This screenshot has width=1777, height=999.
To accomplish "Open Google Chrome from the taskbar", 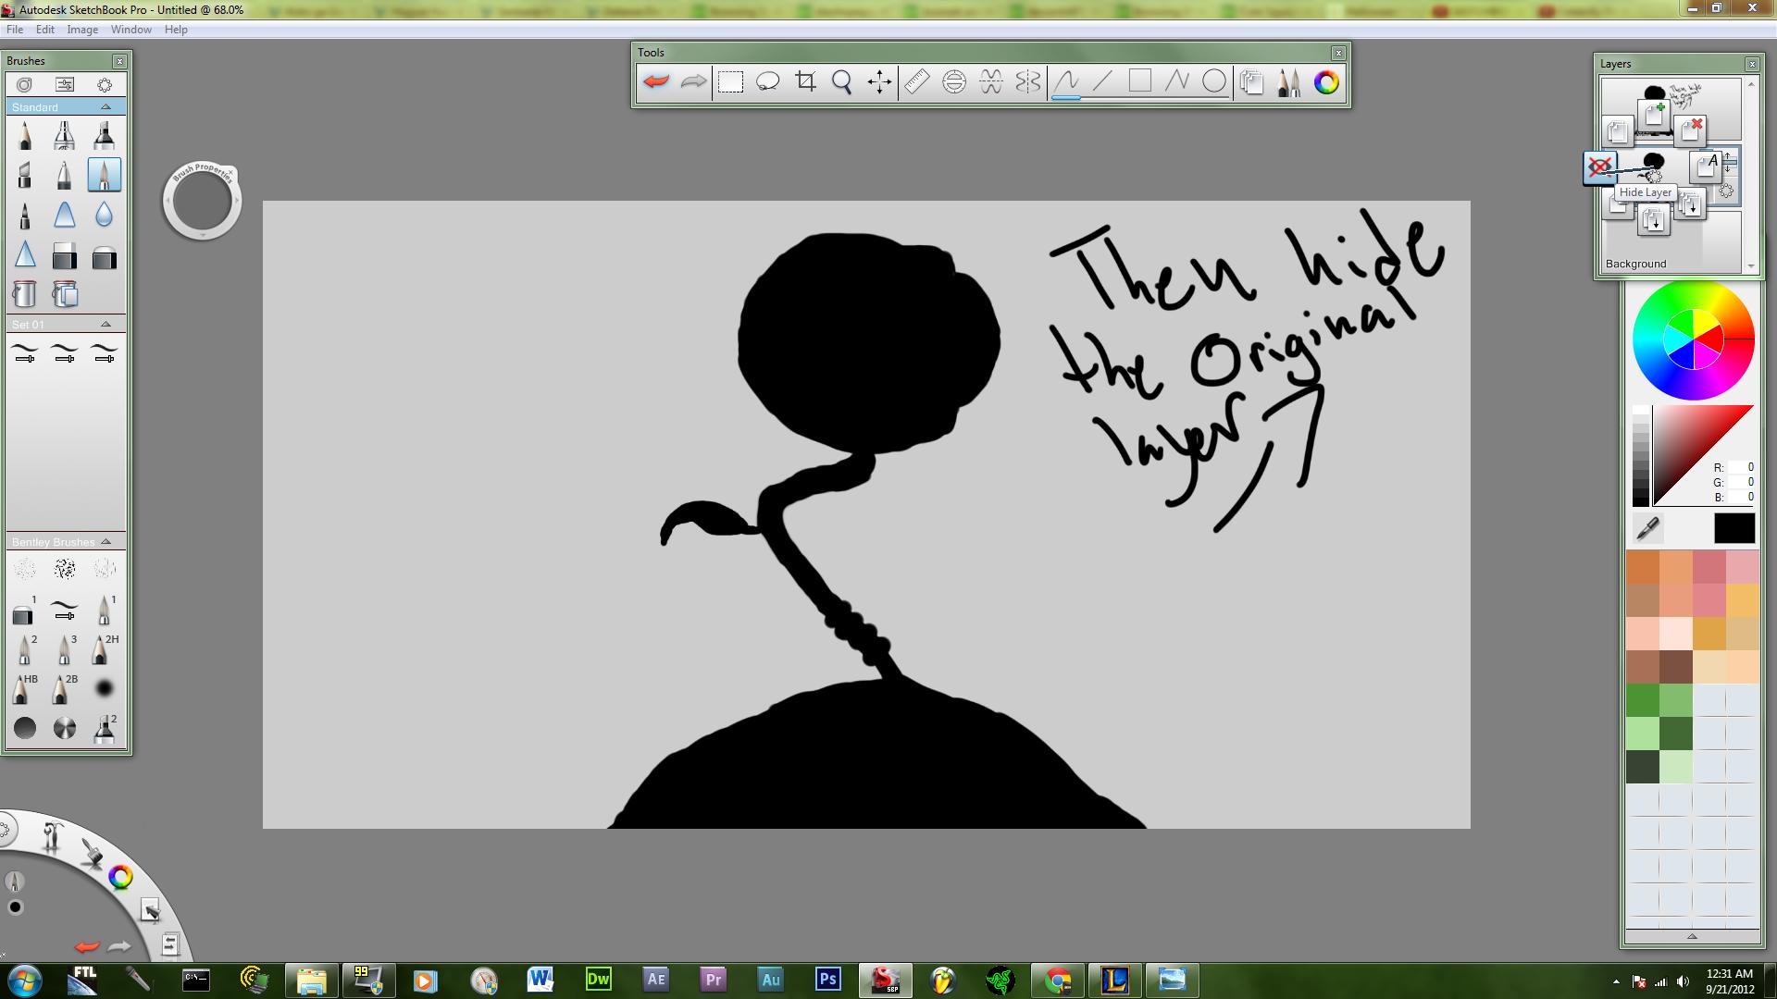I will (x=1058, y=980).
